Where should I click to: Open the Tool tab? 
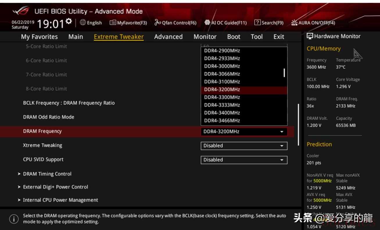pos(257,37)
